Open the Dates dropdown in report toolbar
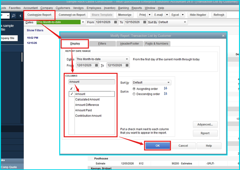Image resolution: width=240 pixels, height=170 pixels. coord(83,22)
